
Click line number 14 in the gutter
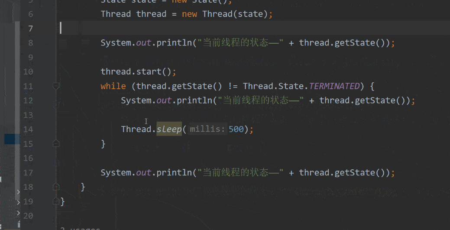[x=28, y=129]
